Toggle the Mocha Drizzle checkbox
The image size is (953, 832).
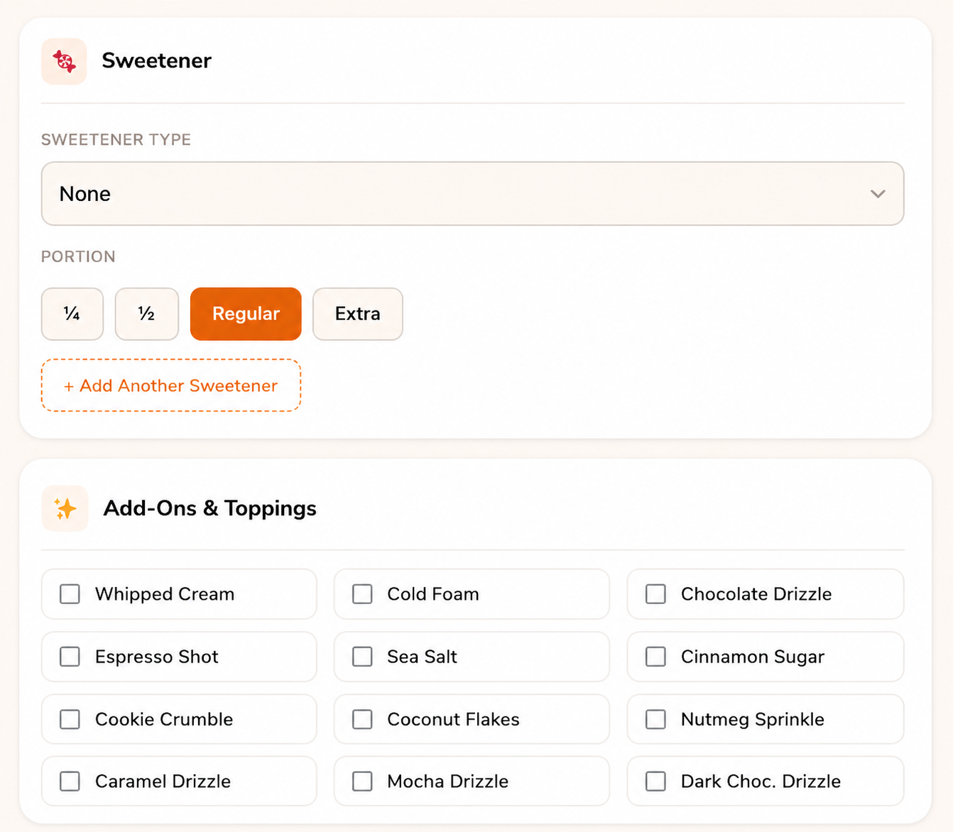(362, 782)
